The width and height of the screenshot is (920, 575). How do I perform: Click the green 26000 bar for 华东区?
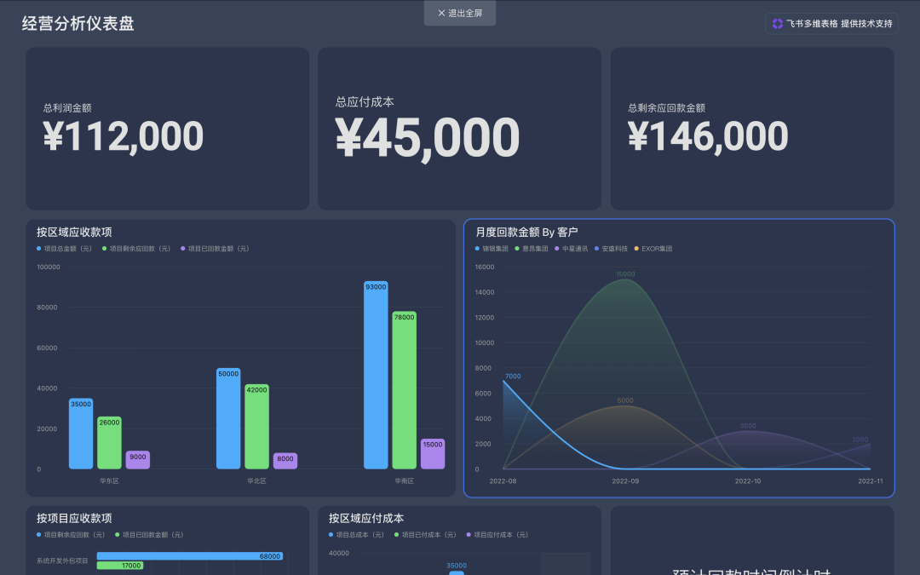click(109, 443)
